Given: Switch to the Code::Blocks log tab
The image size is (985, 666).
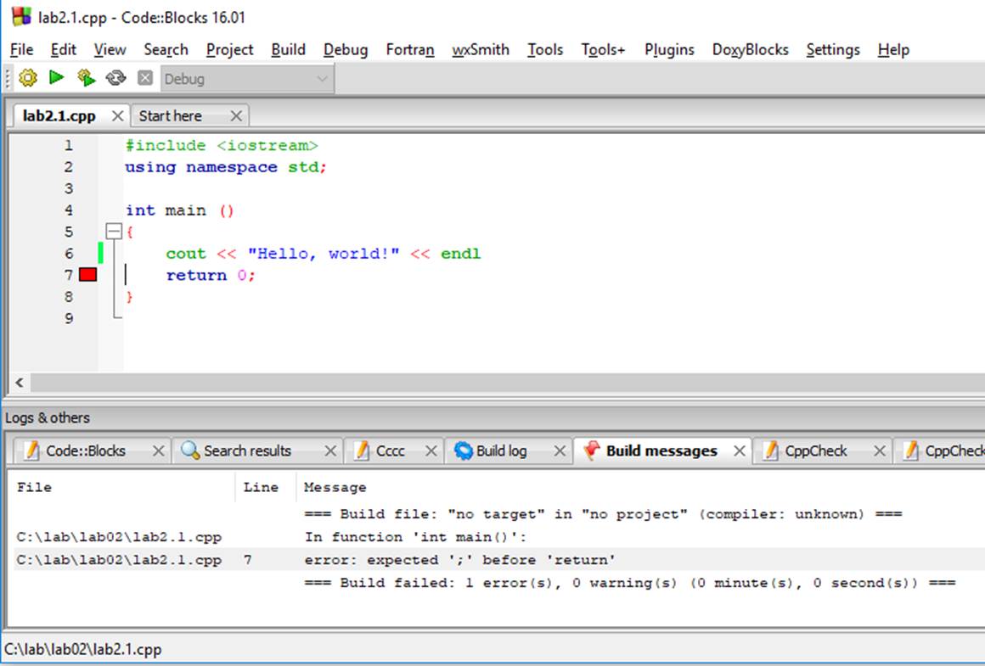Looking at the screenshot, I should coord(86,451).
